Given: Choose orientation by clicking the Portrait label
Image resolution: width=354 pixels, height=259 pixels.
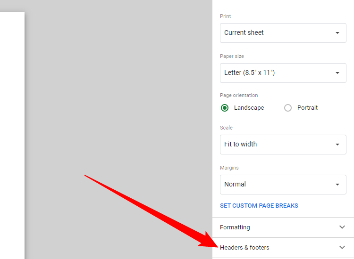Looking at the screenshot, I should 307,108.
